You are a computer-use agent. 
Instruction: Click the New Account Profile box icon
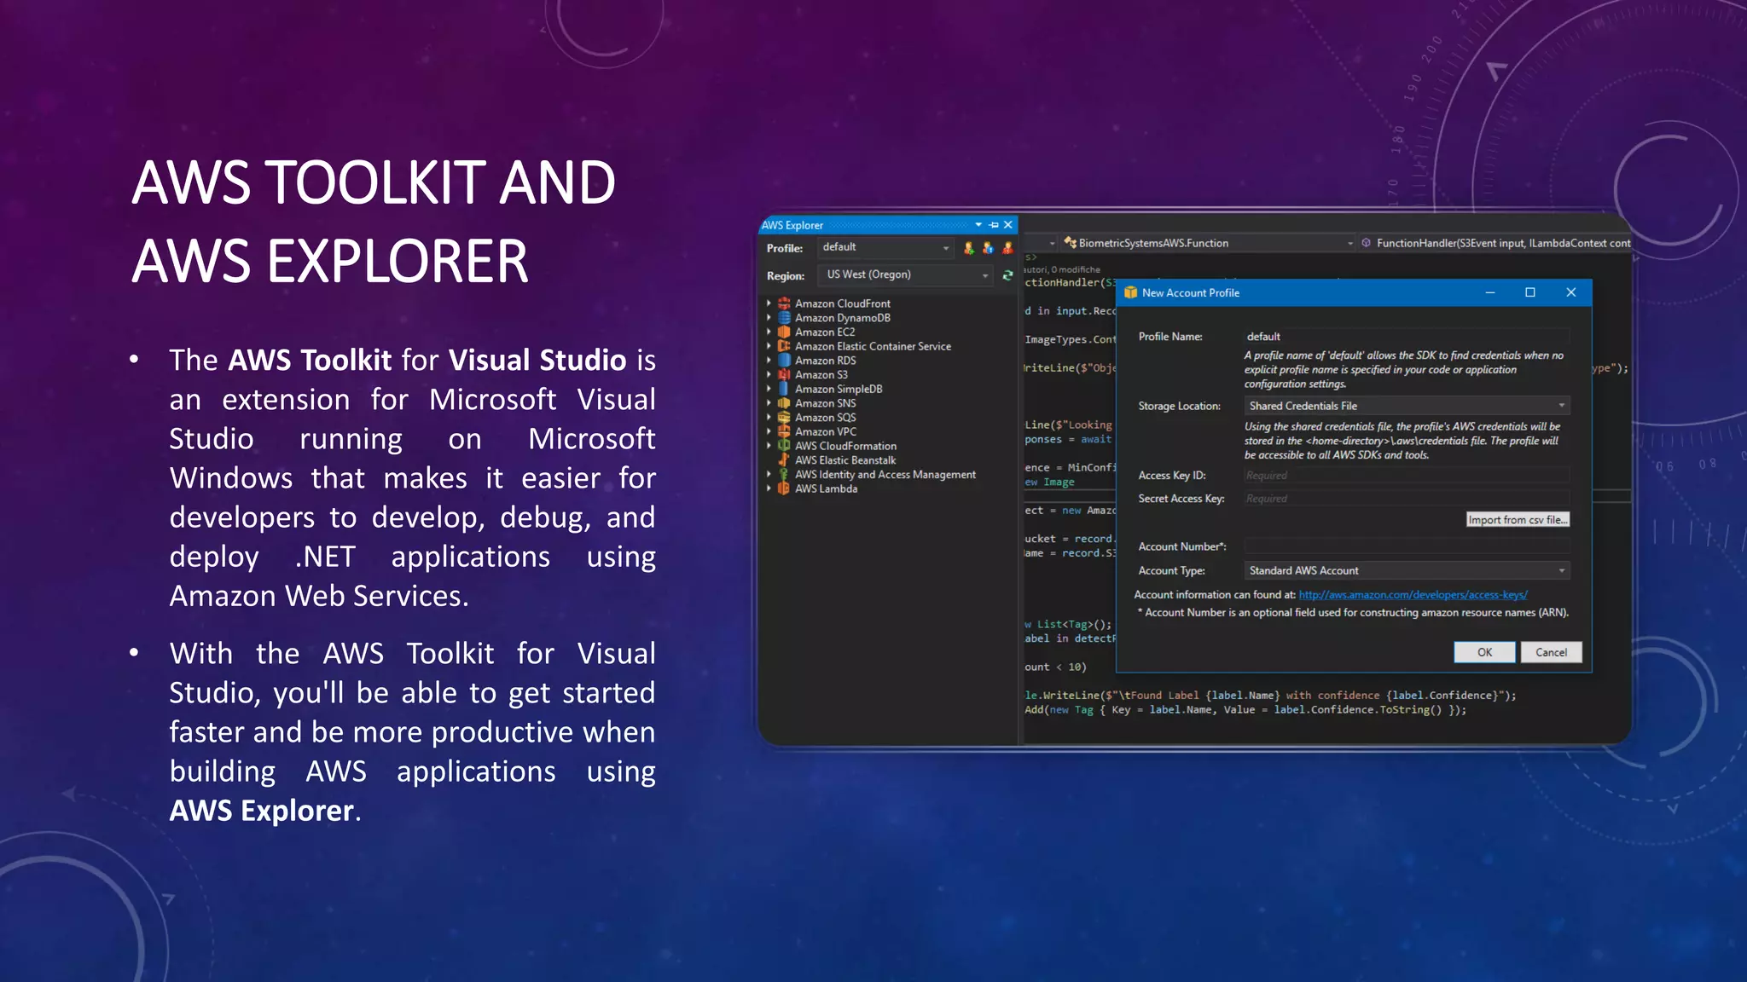[x=1131, y=292]
